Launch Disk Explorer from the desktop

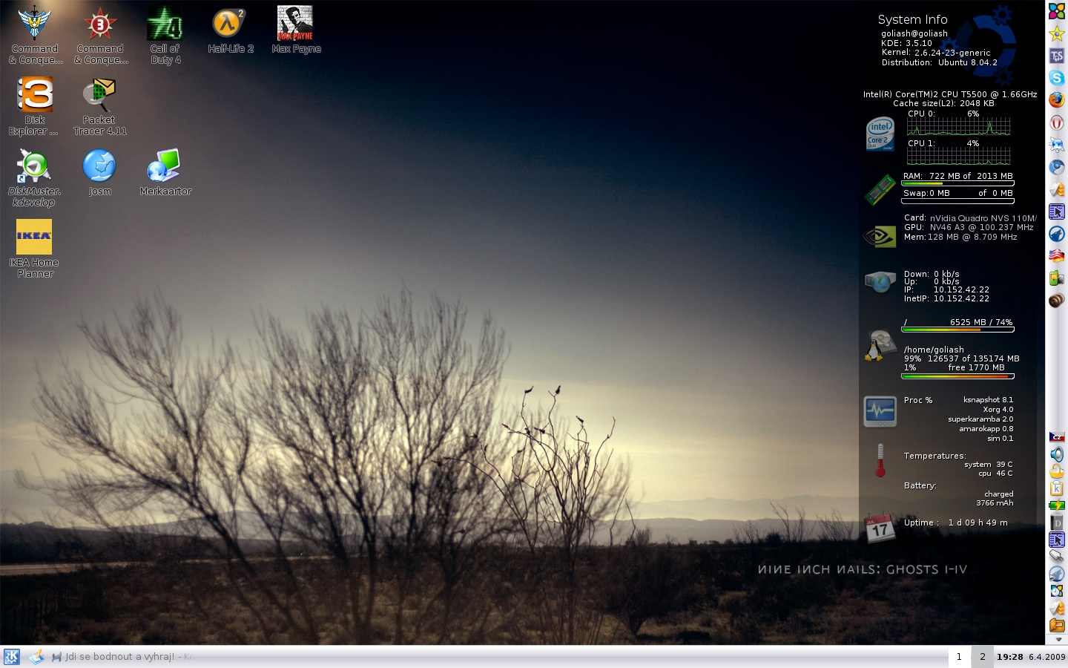click(x=35, y=95)
